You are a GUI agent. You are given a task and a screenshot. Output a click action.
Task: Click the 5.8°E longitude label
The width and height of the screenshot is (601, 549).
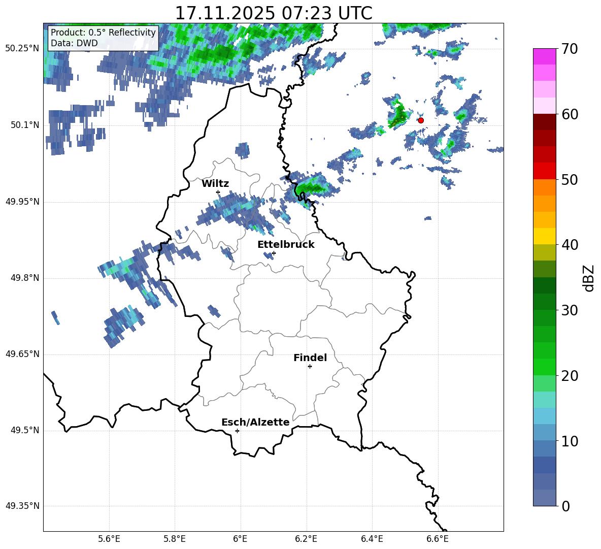coord(175,539)
